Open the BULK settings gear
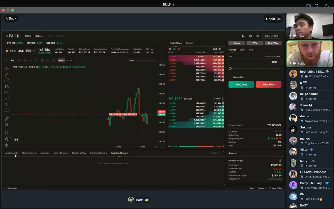This screenshot has width=334, height=209. coord(257,36)
